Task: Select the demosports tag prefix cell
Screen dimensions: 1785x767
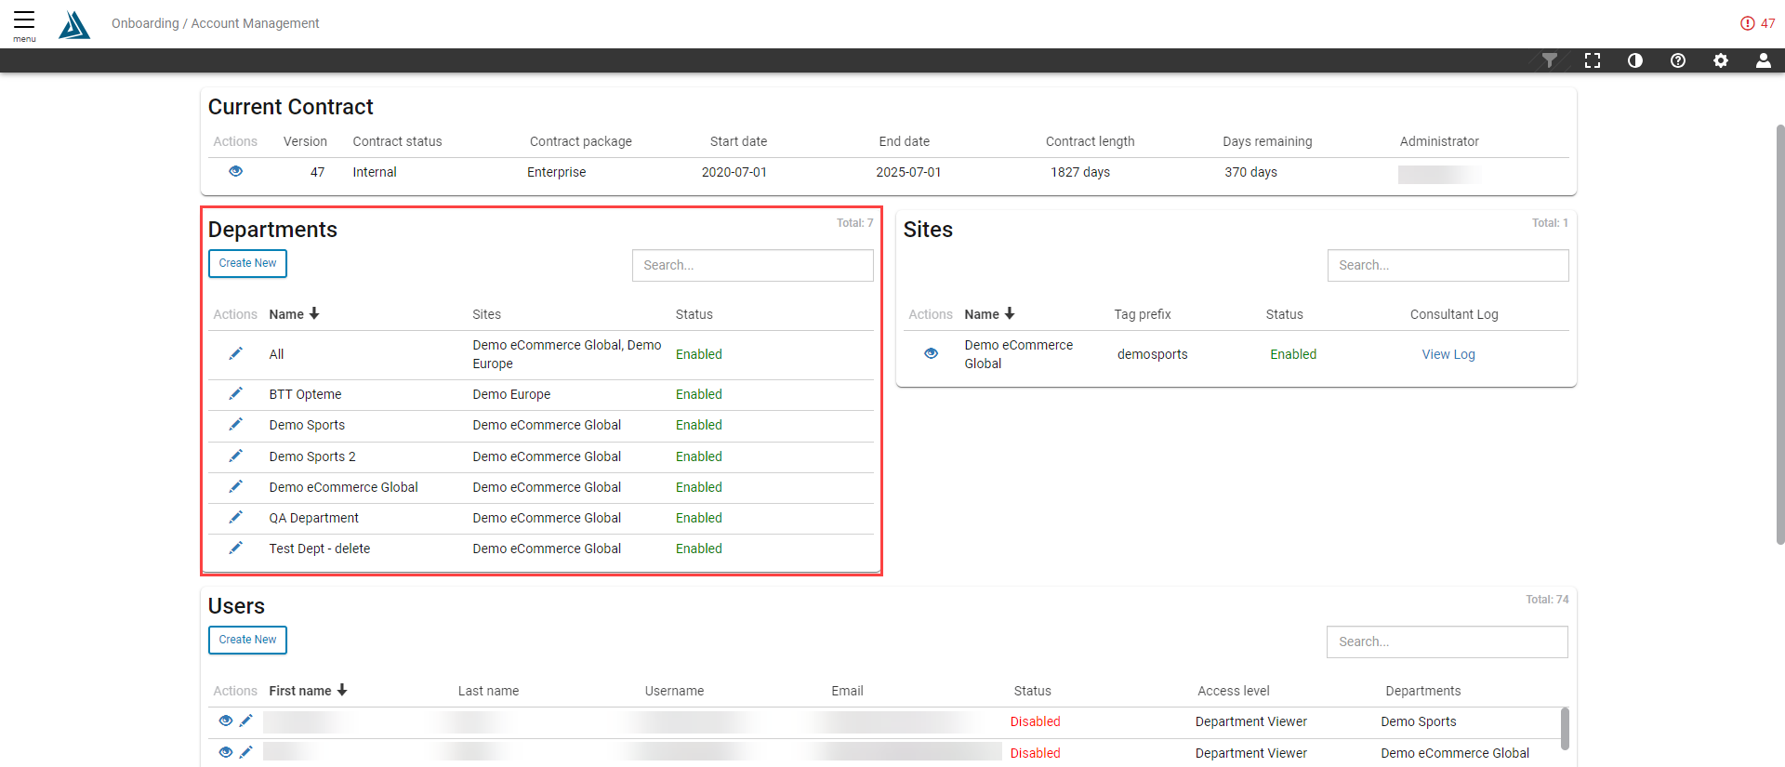Action: 1153,354
